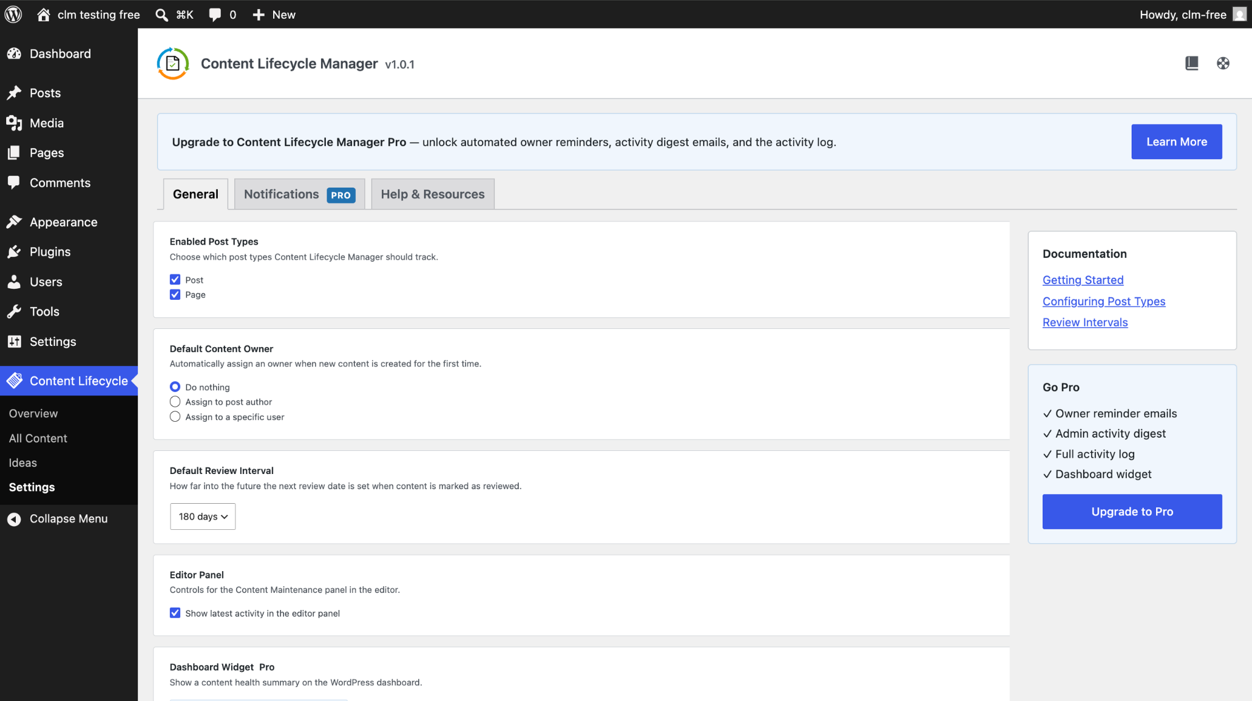Click the Dashboard Widget Pro heading
1252x701 pixels.
click(222, 667)
